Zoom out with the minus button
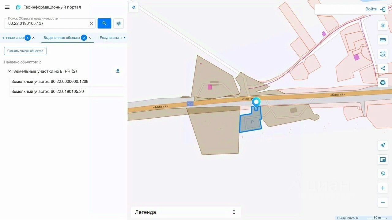 pos(383,202)
